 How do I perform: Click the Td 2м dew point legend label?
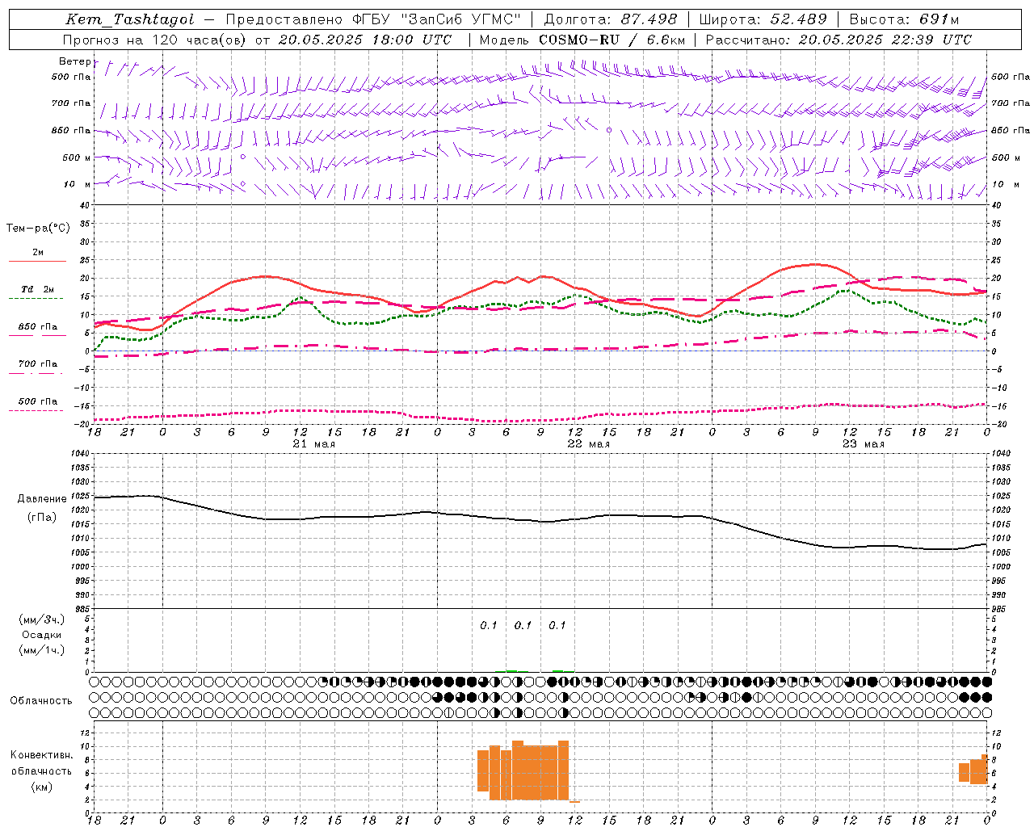(x=38, y=289)
